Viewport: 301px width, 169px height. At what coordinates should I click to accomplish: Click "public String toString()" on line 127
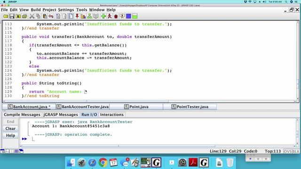pyautogui.click(x=51, y=83)
